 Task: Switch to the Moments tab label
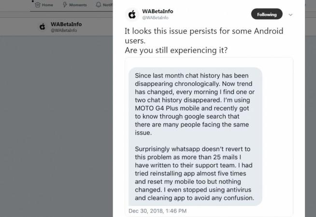click(77, 5)
